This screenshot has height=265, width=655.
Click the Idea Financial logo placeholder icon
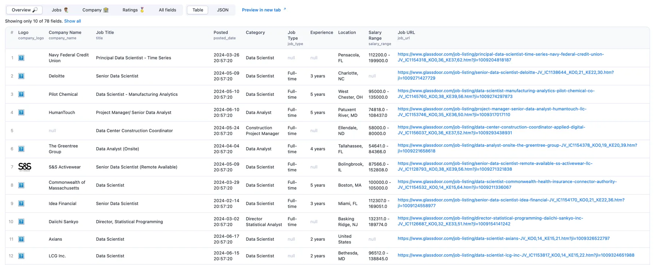(x=21, y=203)
